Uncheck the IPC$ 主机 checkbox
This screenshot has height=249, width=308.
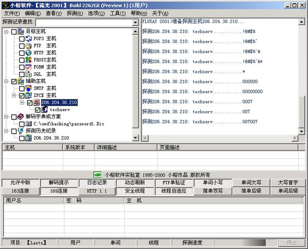(x=22, y=96)
